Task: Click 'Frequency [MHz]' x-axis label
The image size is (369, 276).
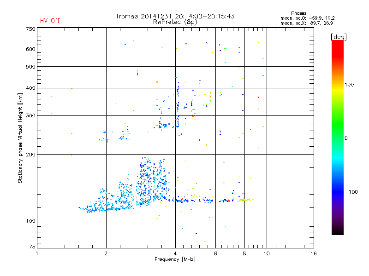Action: [175, 259]
